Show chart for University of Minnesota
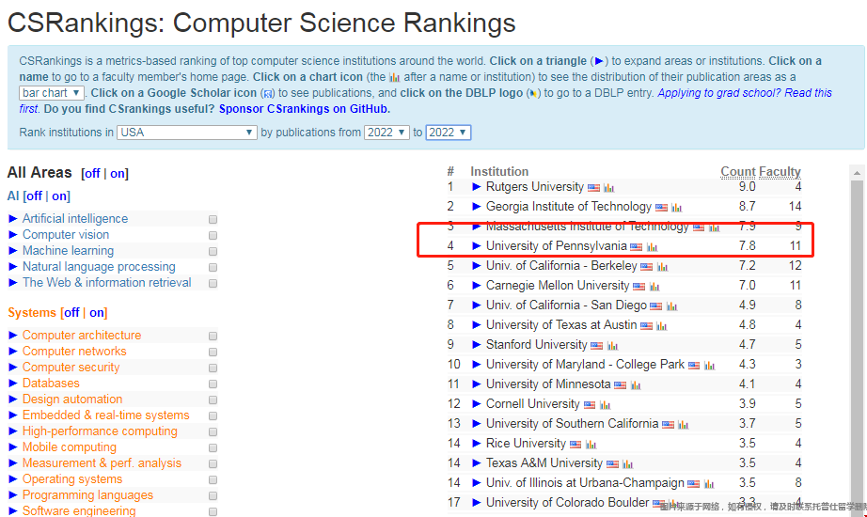867x517 pixels. [x=636, y=385]
